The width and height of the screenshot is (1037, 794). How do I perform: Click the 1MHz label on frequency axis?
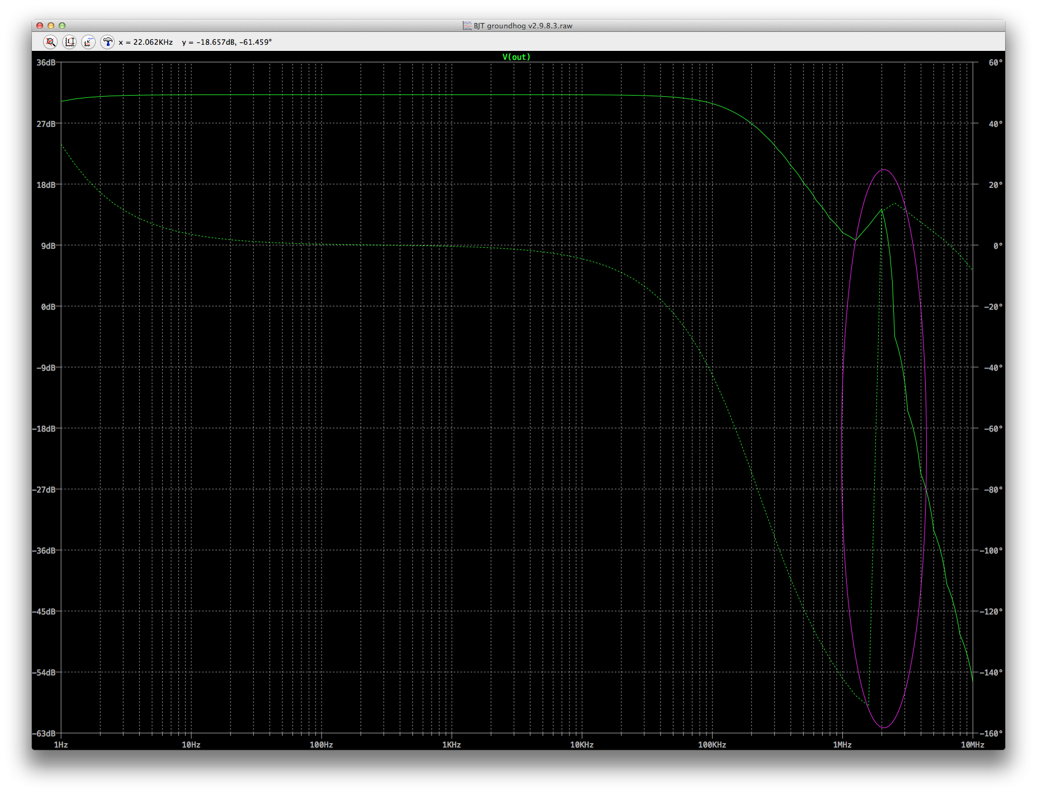point(842,745)
